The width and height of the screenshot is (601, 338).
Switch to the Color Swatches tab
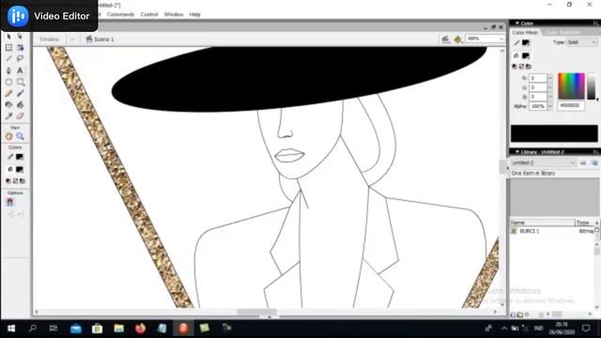coord(562,33)
